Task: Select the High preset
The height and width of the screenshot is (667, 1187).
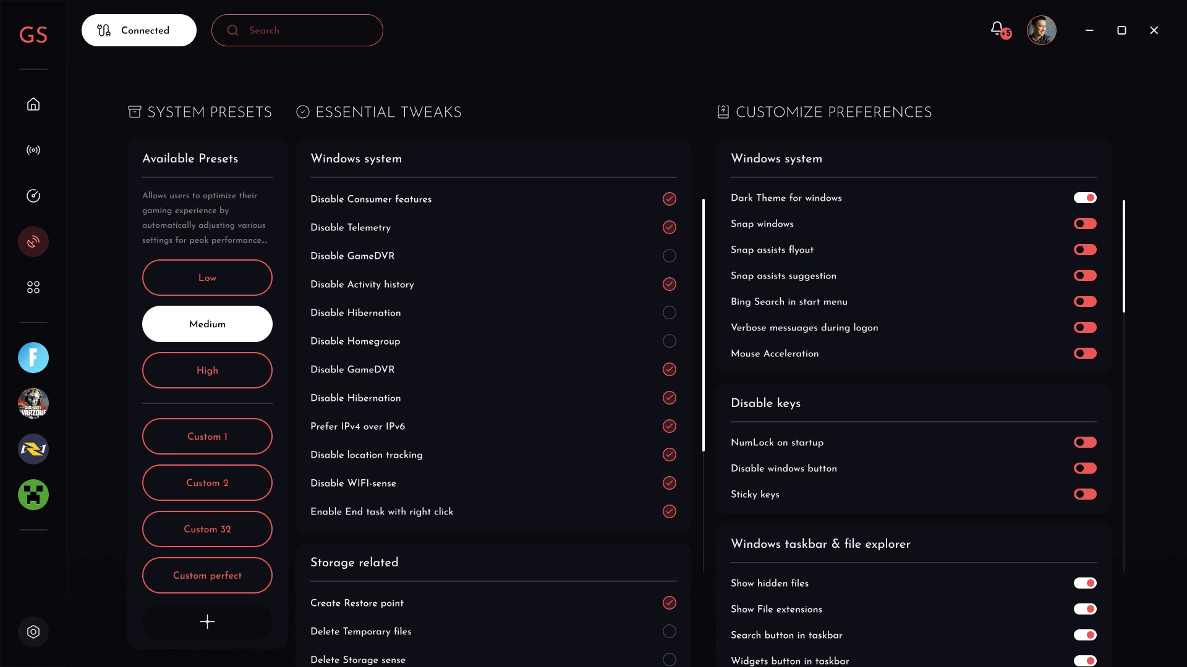Action: tap(207, 371)
